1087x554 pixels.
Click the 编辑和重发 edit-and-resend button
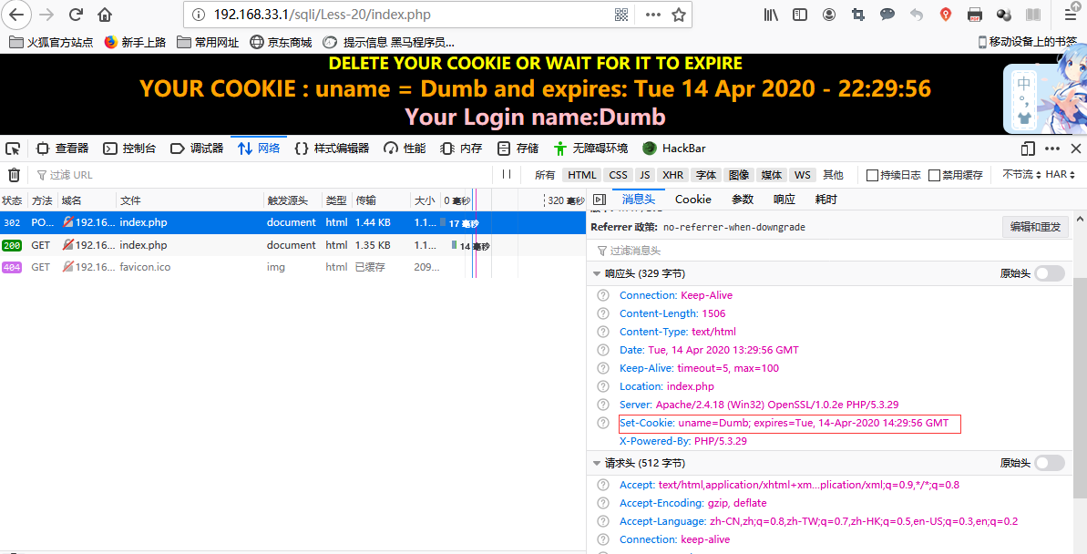point(1035,226)
